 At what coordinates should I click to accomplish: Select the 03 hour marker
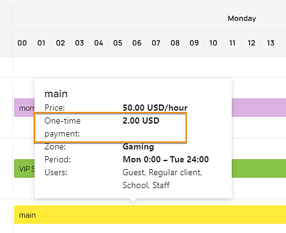click(80, 43)
